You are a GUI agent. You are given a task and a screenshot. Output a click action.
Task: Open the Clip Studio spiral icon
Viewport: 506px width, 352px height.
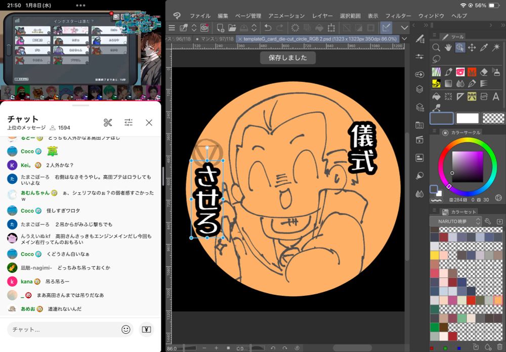click(204, 28)
